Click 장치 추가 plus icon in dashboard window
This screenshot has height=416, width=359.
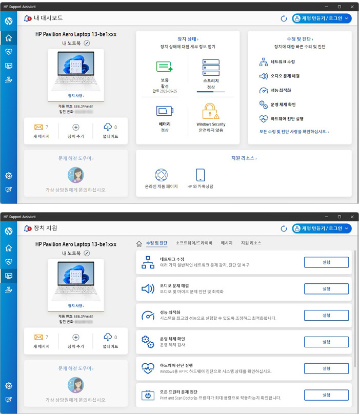(76, 128)
